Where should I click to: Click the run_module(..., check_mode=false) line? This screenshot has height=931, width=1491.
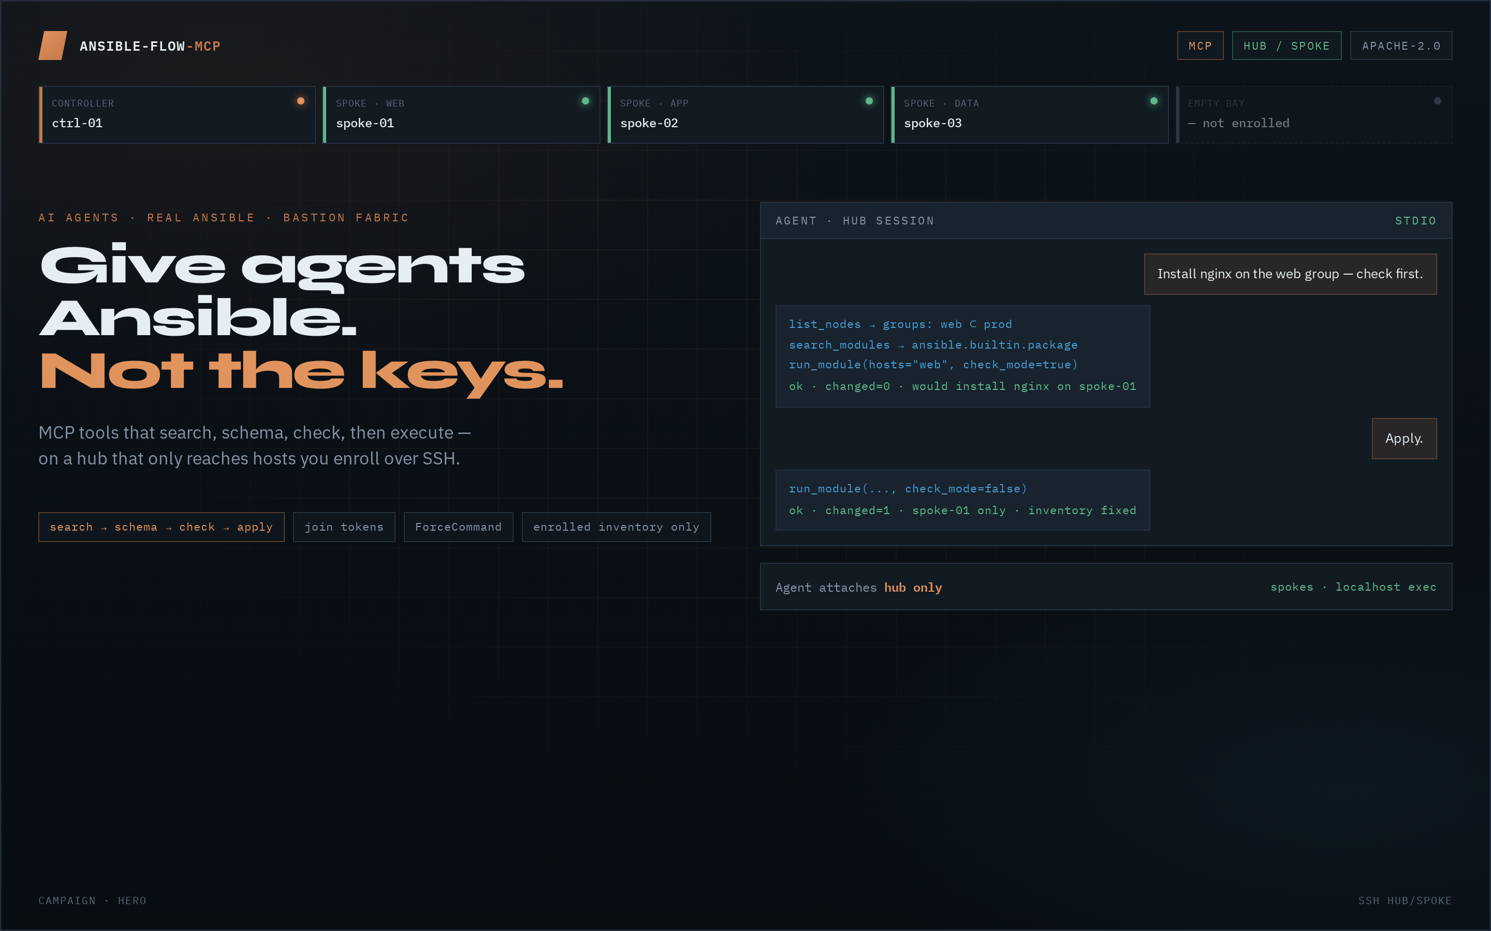pyautogui.click(x=908, y=489)
